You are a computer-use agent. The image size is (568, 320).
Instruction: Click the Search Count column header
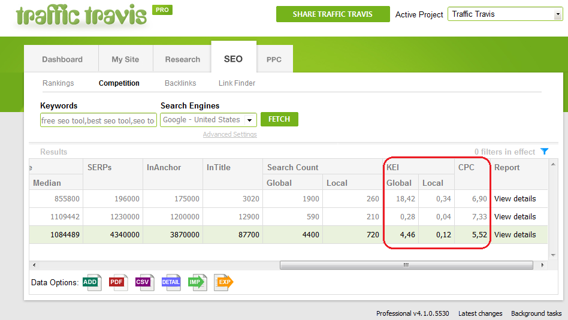(x=323, y=167)
